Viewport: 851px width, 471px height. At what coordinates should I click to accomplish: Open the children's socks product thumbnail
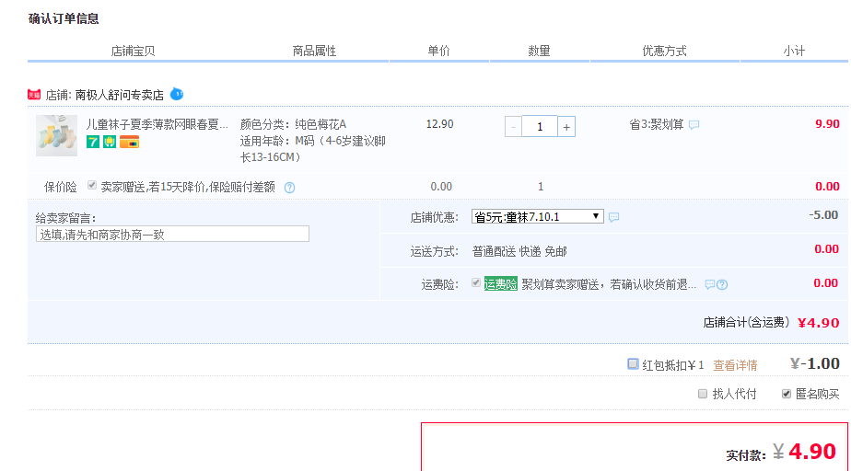coord(56,135)
